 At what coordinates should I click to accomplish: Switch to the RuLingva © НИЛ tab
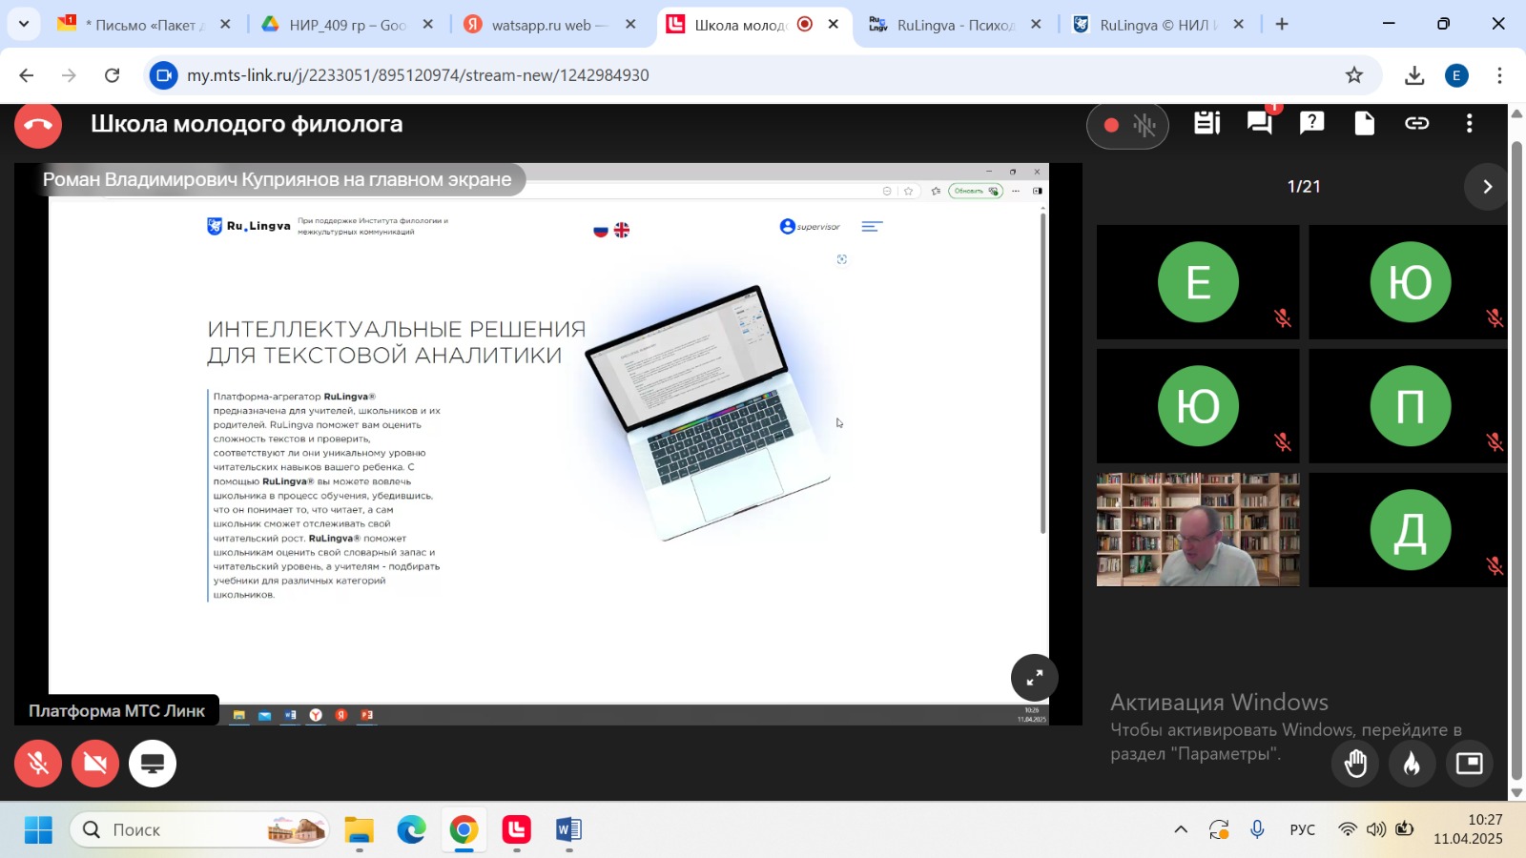[x=1158, y=25]
